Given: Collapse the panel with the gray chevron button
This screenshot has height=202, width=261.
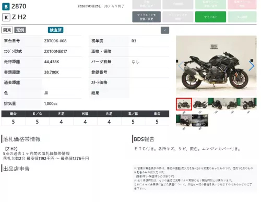Looking at the screenshot, I should point(165,30).
